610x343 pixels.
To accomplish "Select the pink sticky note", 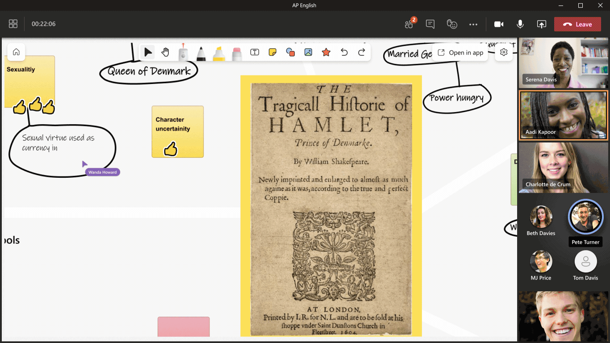I will pyautogui.click(x=184, y=327).
